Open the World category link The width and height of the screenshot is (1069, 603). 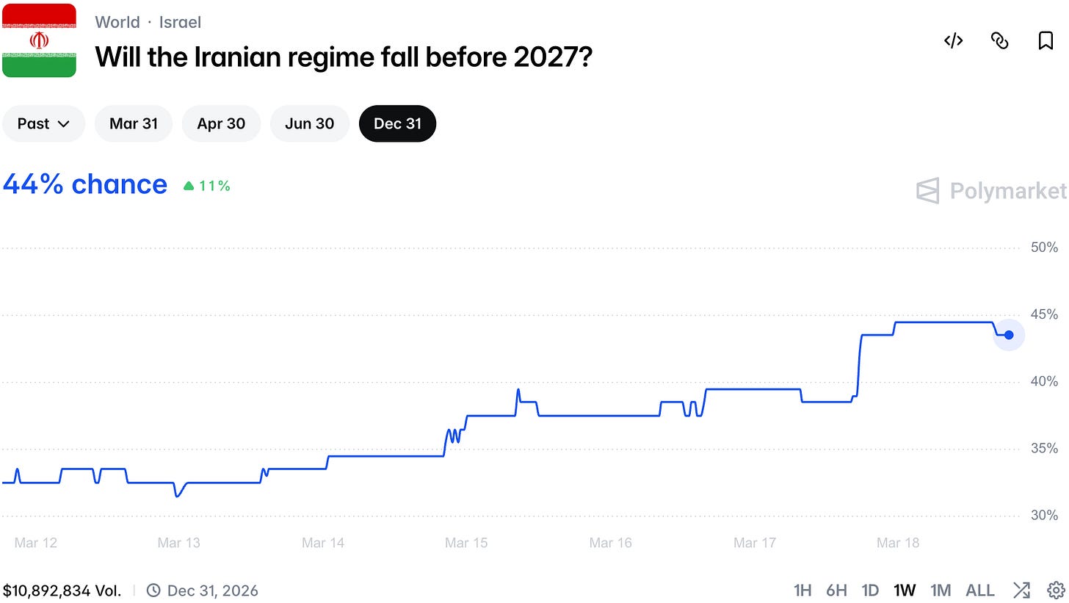117,22
